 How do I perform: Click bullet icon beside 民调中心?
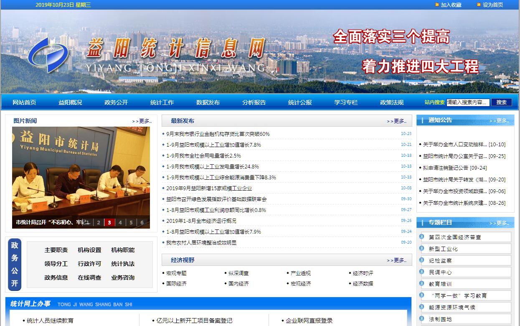point(421,272)
